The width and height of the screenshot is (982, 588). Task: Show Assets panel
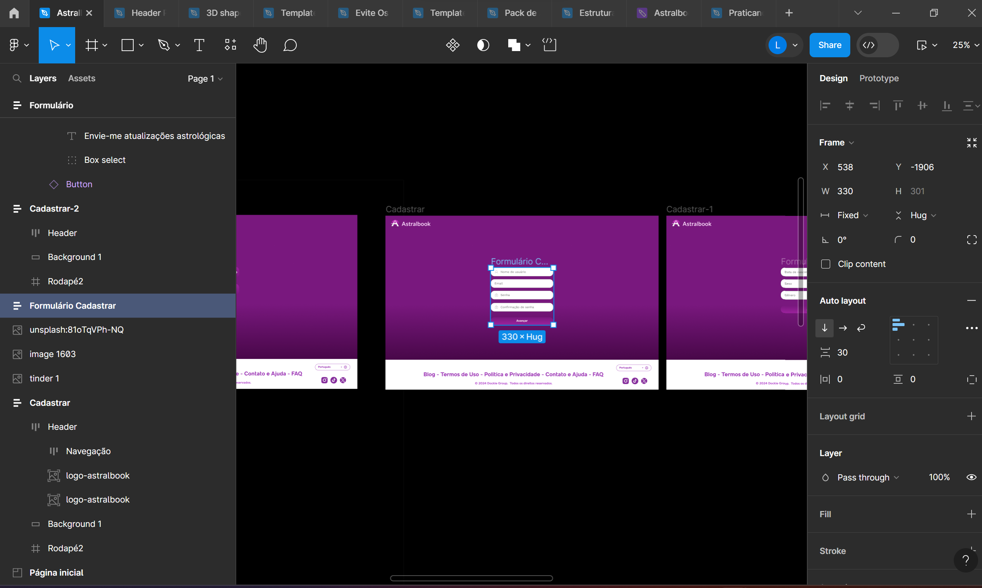click(81, 79)
